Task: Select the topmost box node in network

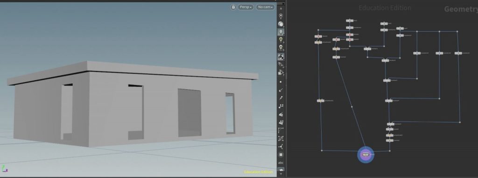Action: coord(350,21)
